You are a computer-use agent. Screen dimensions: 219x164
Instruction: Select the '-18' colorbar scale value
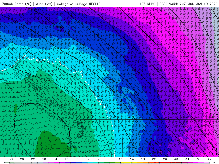[x=43, y=159]
